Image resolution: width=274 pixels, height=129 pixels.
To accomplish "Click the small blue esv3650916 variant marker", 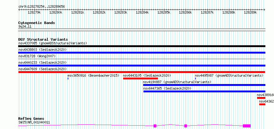I will coord(68,79).
